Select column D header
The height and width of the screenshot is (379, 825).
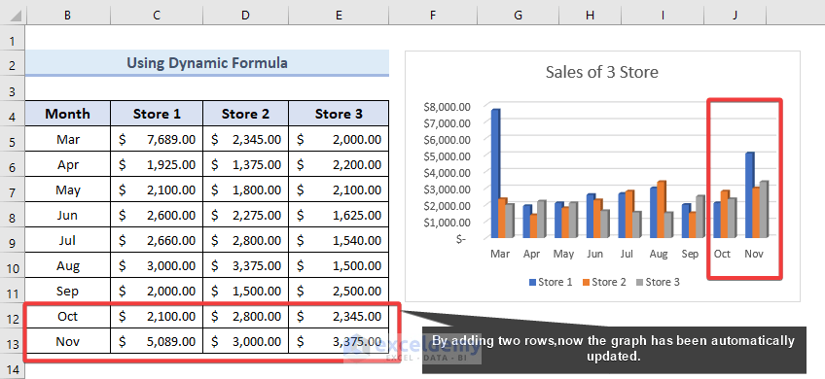pos(246,16)
